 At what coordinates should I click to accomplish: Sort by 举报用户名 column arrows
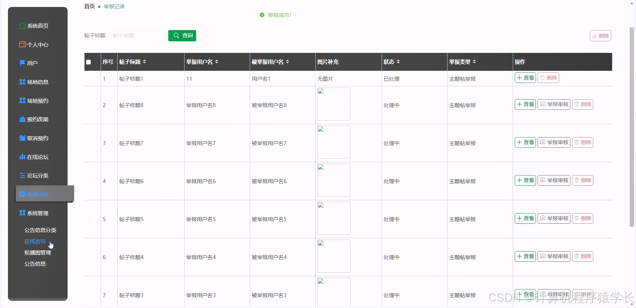[x=217, y=62]
